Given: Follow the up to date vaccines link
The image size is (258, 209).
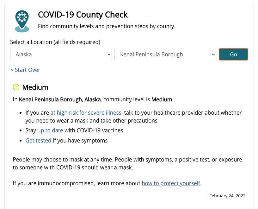Looking at the screenshot, I should click(50, 130).
